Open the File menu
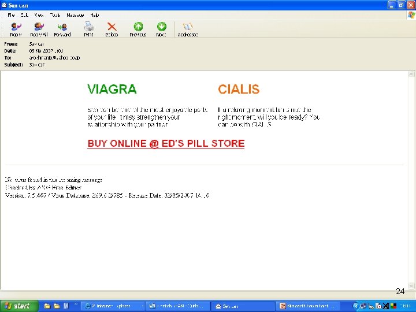This screenshot has width=416, height=312. 11,15
